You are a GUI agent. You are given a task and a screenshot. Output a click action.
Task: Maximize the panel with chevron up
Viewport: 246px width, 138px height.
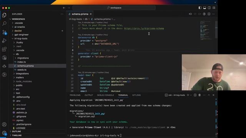click(209, 95)
